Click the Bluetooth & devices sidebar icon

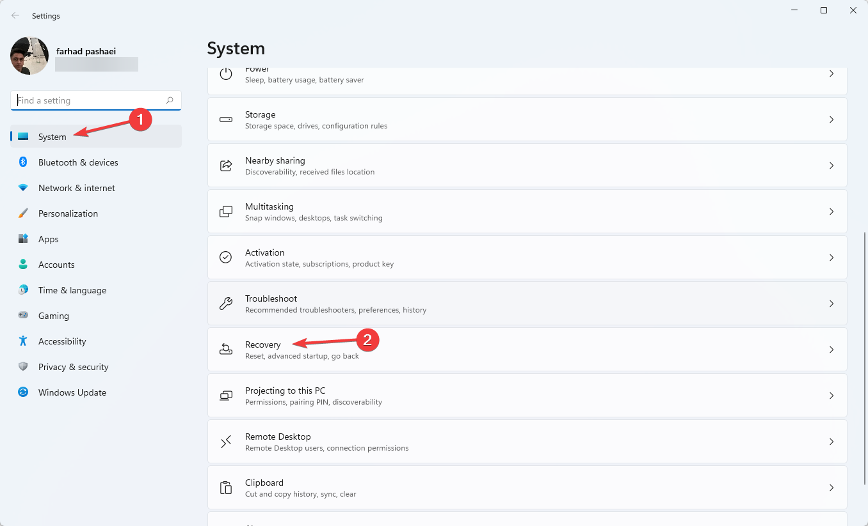23,162
